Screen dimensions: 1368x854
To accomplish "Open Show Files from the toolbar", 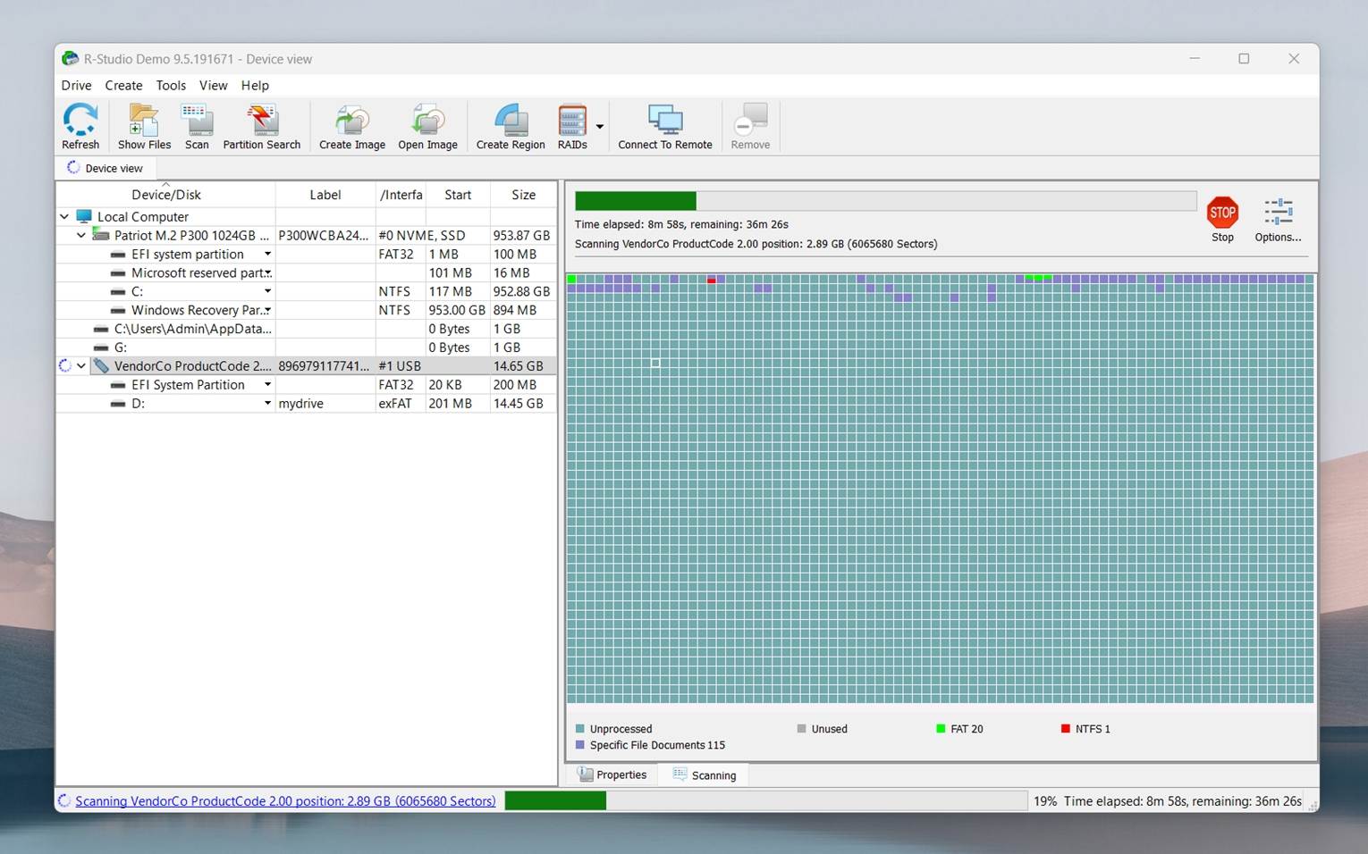I will coord(144,126).
